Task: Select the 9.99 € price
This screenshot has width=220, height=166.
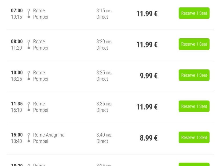Action: point(148,76)
